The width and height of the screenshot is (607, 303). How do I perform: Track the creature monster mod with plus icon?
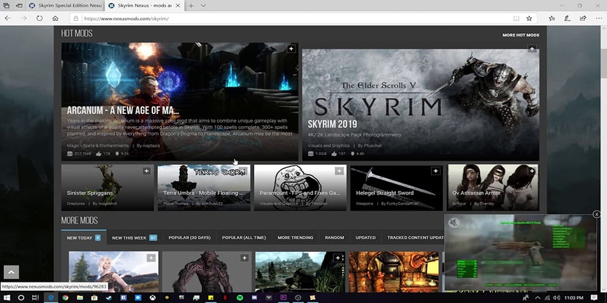244,258
